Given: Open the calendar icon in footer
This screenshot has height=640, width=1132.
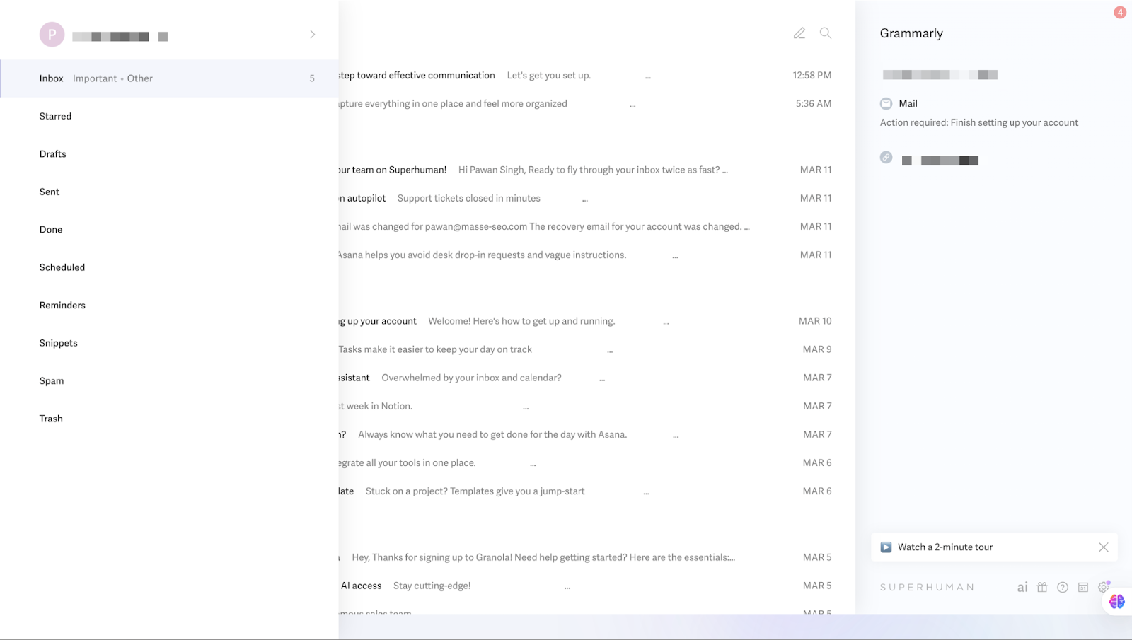Looking at the screenshot, I should point(1083,587).
